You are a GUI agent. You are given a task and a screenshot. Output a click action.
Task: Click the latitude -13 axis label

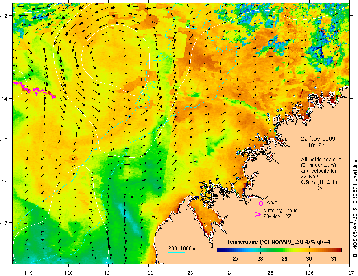[x=4, y=57]
